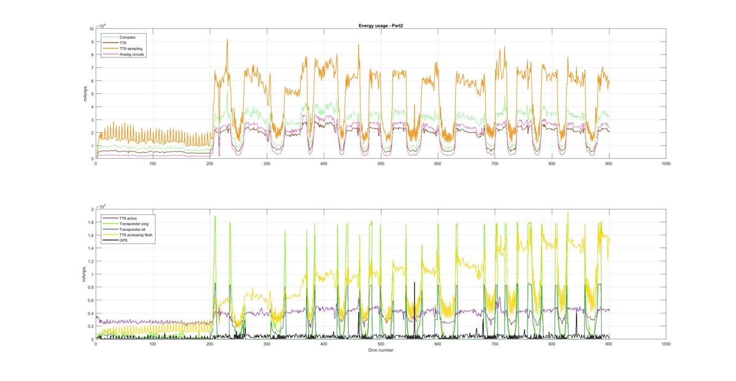Select the "TT8 accessing flash" legend entry
The width and height of the screenshot is (736, 381).
[x=136, y=235]
